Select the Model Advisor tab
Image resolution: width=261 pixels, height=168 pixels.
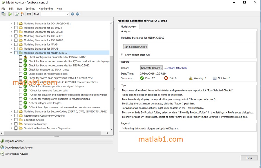[129, 26]
